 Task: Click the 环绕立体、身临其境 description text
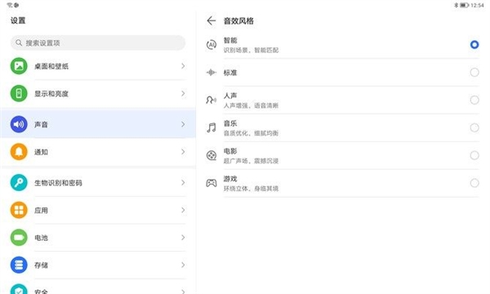(251, 189)
